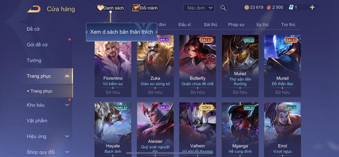Expand the Shop quy đổi section
Image resolution: width=339 pixels, height=157 pixels.
coord(67,152)
